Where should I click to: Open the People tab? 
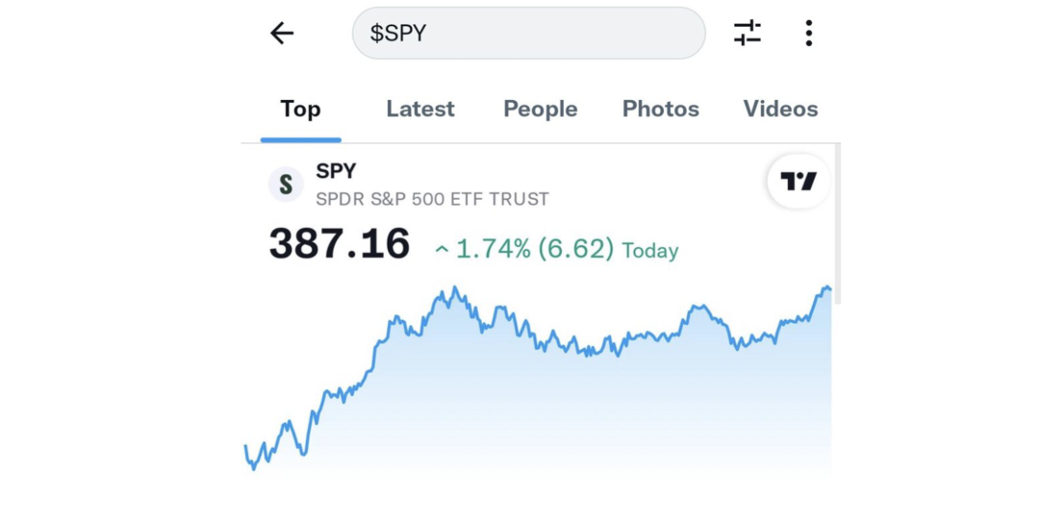point(541,110)
